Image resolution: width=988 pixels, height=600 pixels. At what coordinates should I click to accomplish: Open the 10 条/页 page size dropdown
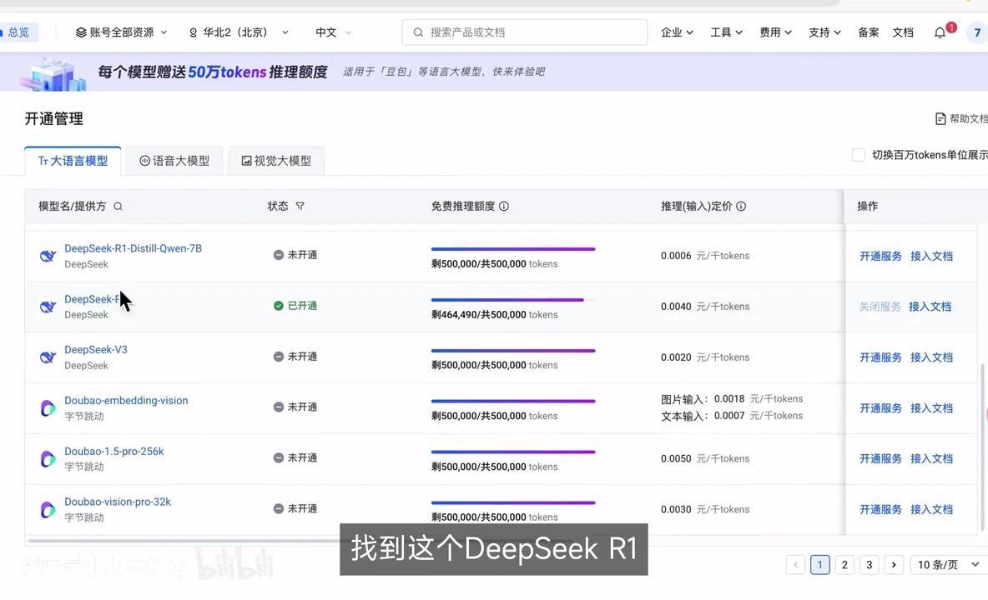[948, 565]
